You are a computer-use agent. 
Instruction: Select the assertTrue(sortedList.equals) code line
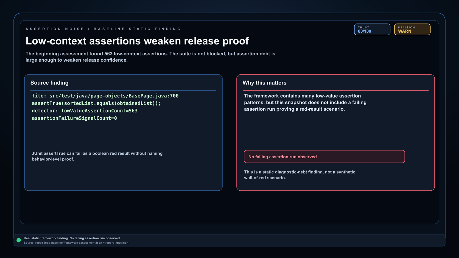tap(96, 103)
